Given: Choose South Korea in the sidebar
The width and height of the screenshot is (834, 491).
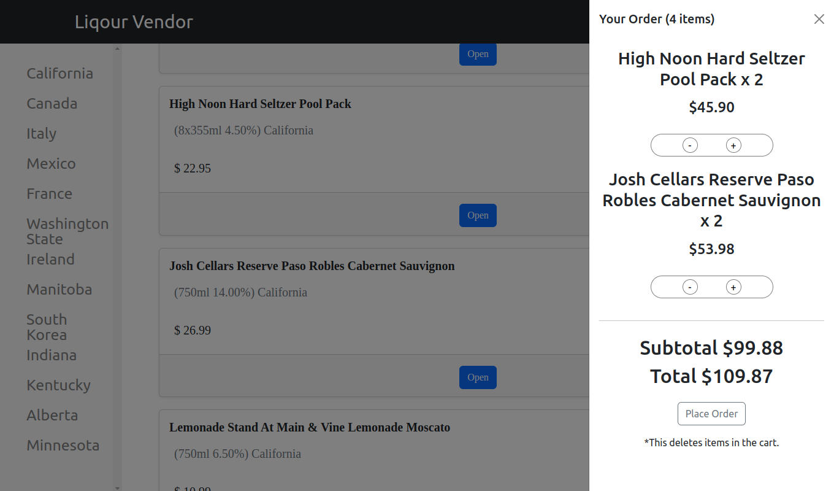Looking at the screenshot, I should click(47, 327).
